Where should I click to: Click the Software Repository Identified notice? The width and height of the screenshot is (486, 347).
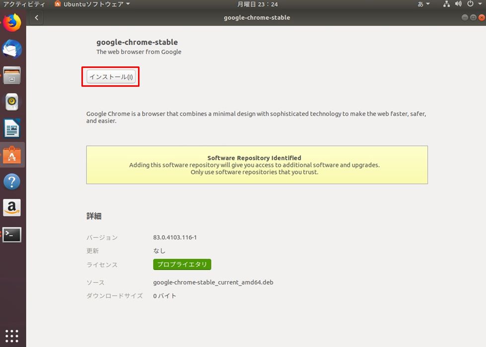pos(257,165)
